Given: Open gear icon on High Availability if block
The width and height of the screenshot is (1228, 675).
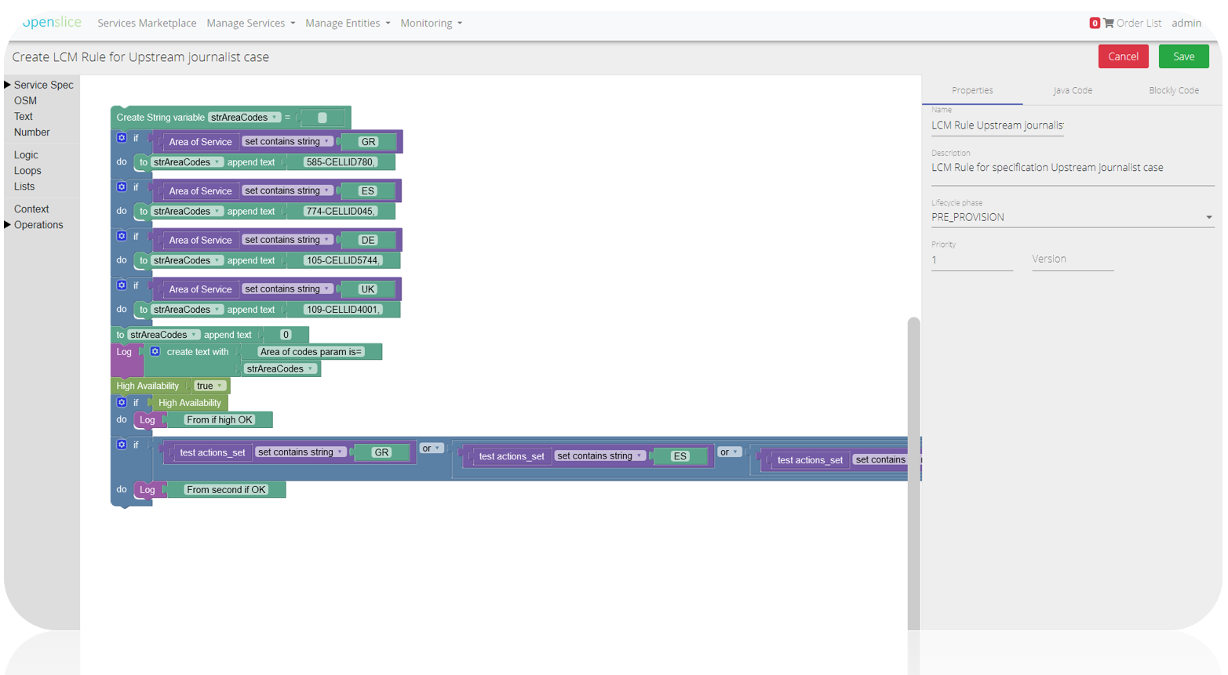Looking at the screenshot, I should coord(122,402).
